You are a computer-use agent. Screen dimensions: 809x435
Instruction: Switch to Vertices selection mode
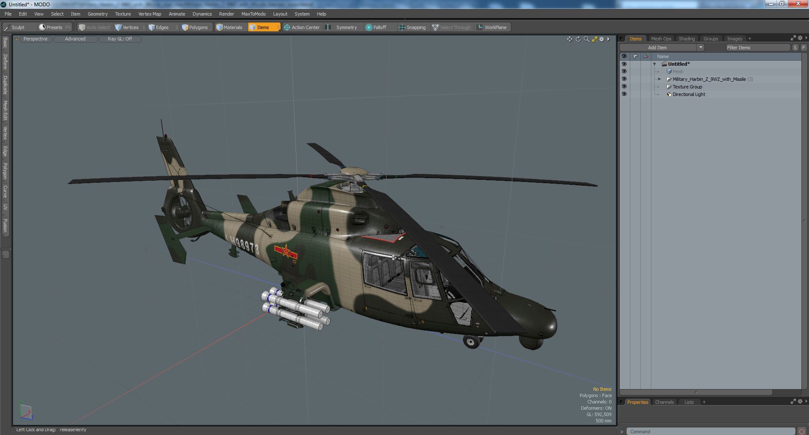[x=130, y=27]
